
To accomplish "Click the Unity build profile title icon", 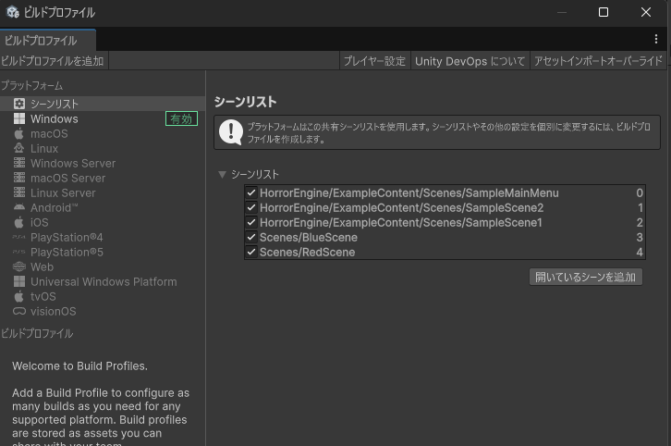I will [12, 12].
